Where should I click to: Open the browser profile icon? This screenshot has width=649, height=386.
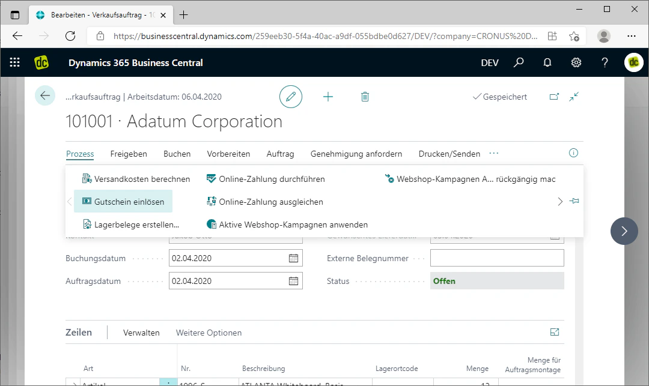[x=604, y=36]
